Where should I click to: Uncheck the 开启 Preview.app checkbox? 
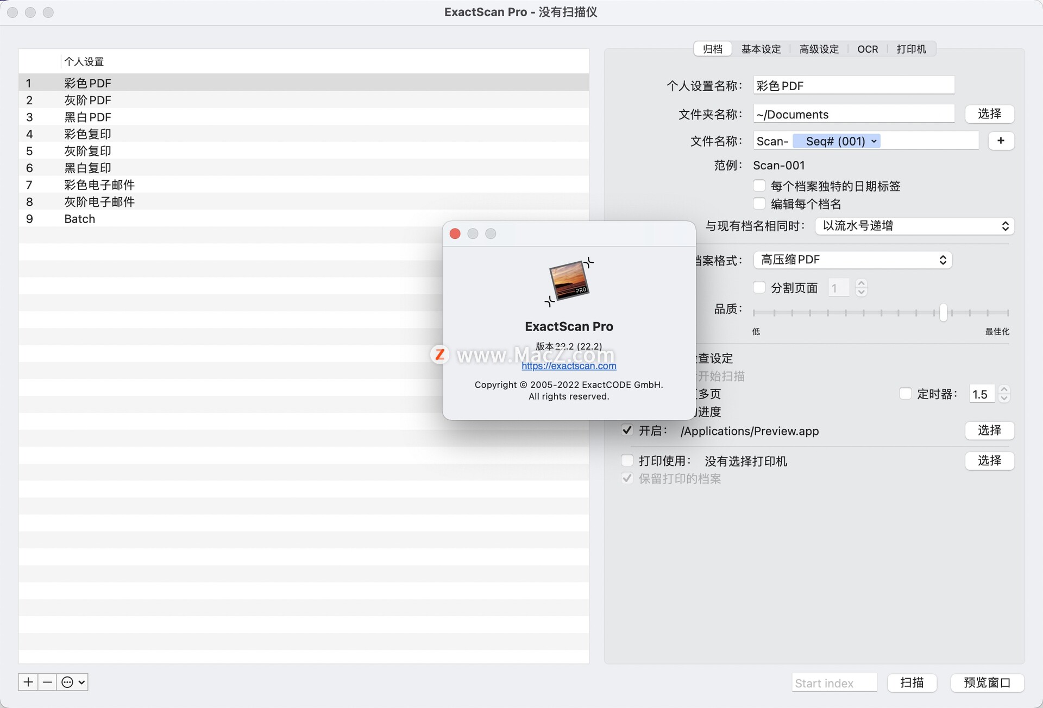point(627,430)
